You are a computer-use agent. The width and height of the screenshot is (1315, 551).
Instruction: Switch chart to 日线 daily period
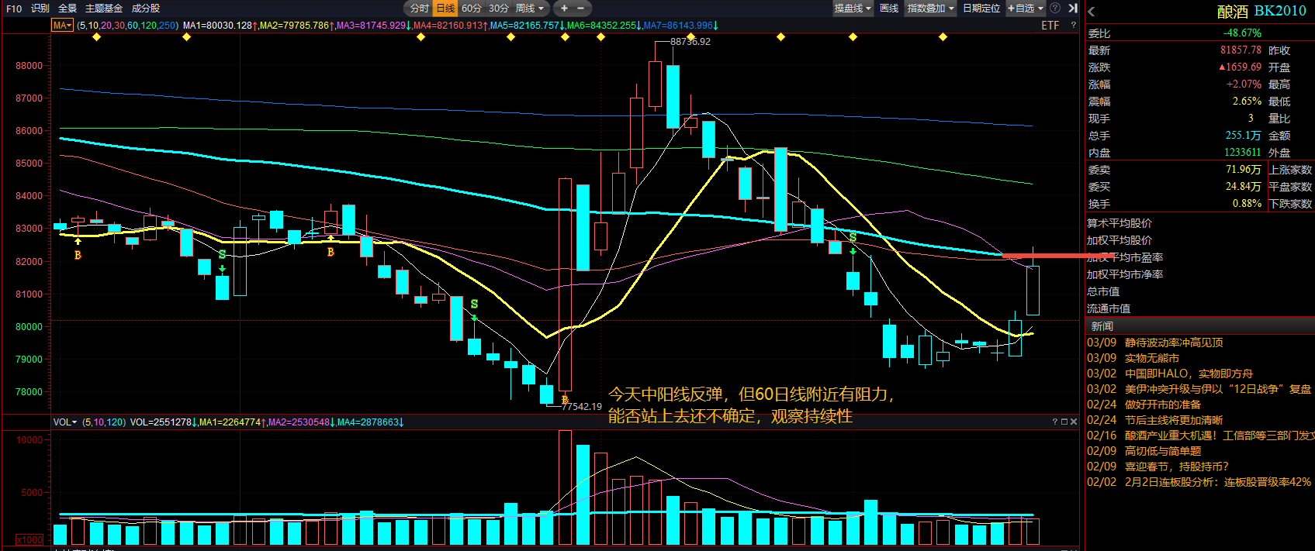445,9
